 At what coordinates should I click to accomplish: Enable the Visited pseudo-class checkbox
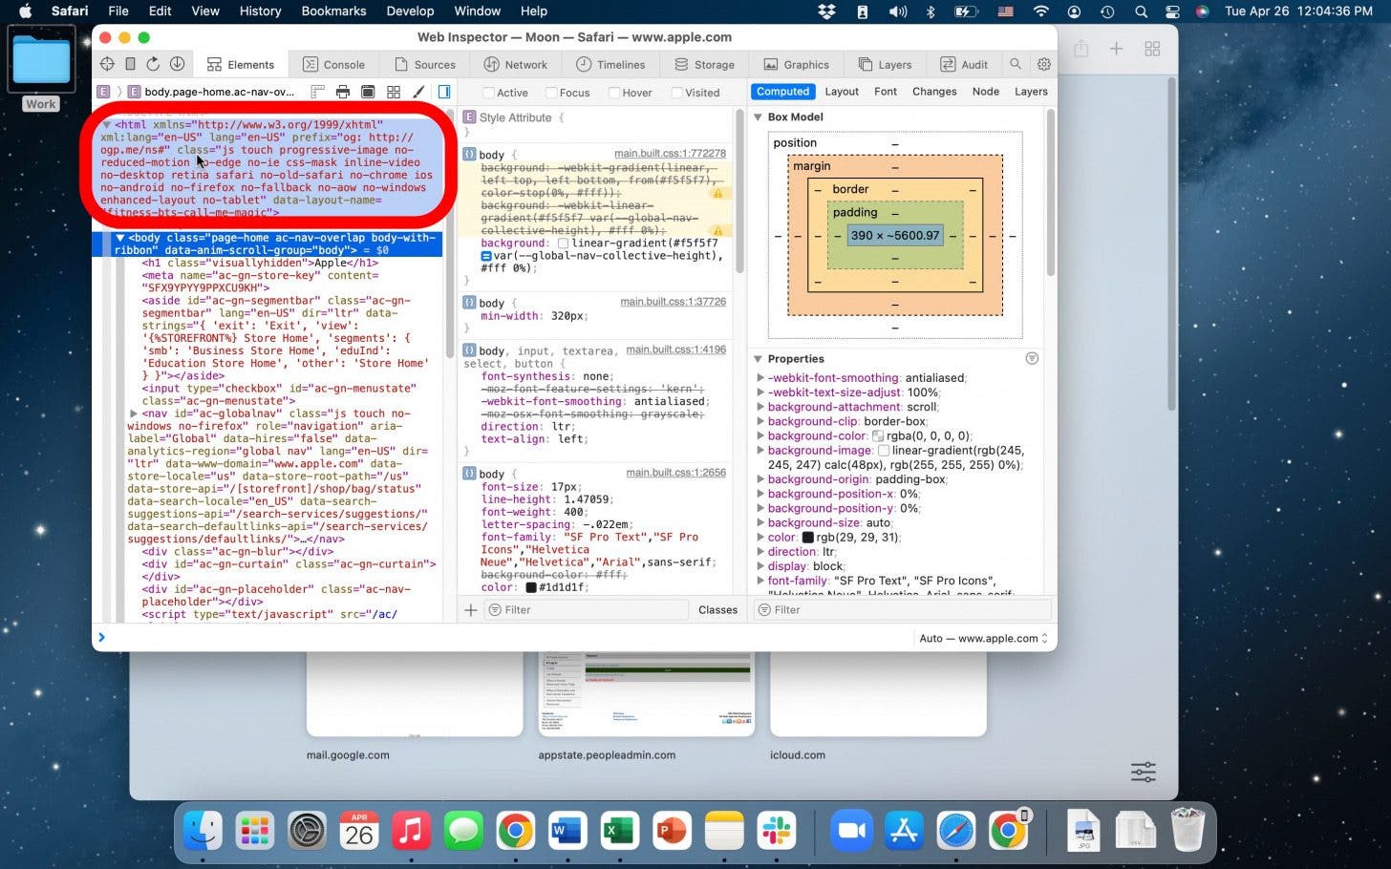click(x=677, y=93)
